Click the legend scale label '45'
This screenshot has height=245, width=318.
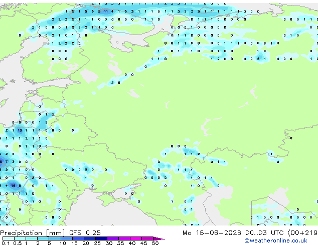[143, 243]
